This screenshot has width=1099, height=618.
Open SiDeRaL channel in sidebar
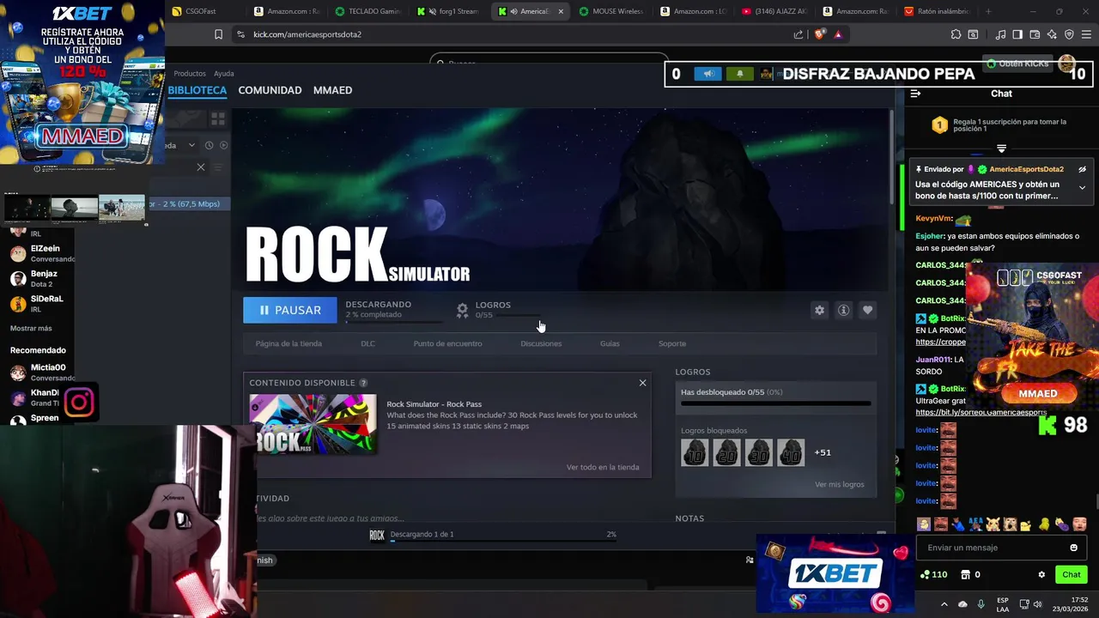point(43,304)
